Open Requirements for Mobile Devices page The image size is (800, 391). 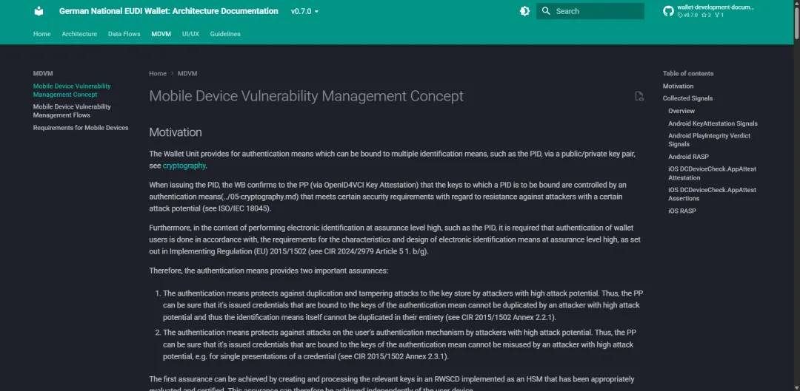(x=81, y=128)
